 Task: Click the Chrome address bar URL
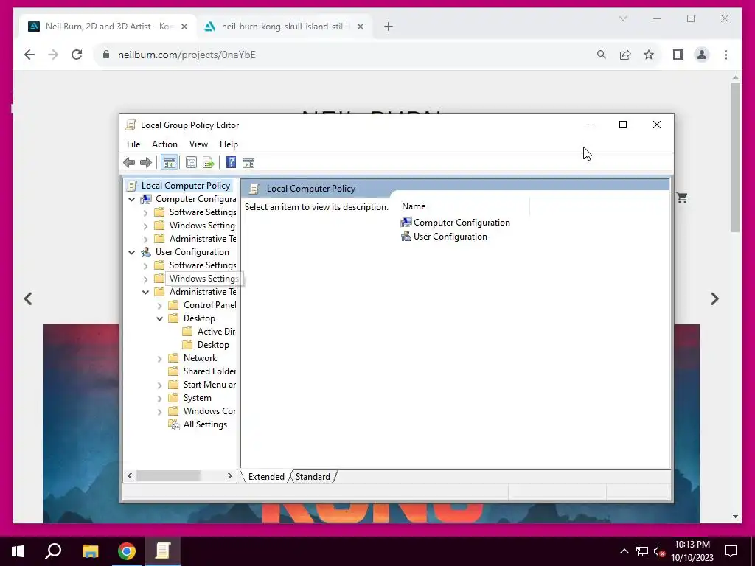point(187,55)
